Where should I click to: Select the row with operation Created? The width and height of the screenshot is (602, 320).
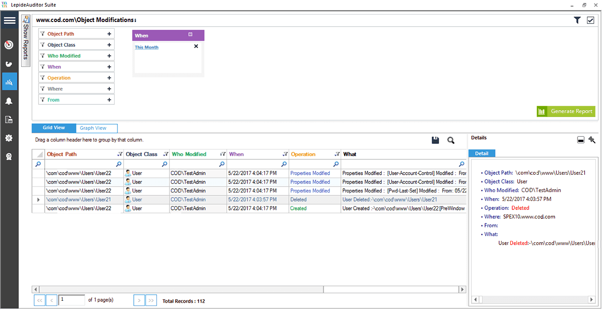[x=249, y=208]
